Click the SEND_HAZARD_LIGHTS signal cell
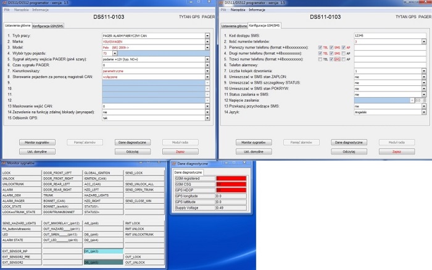This screenshot has height=270, width=432. (21, 222)
